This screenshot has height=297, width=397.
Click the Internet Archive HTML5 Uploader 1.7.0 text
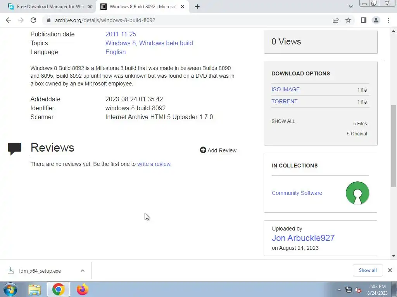tap(159, 117)
